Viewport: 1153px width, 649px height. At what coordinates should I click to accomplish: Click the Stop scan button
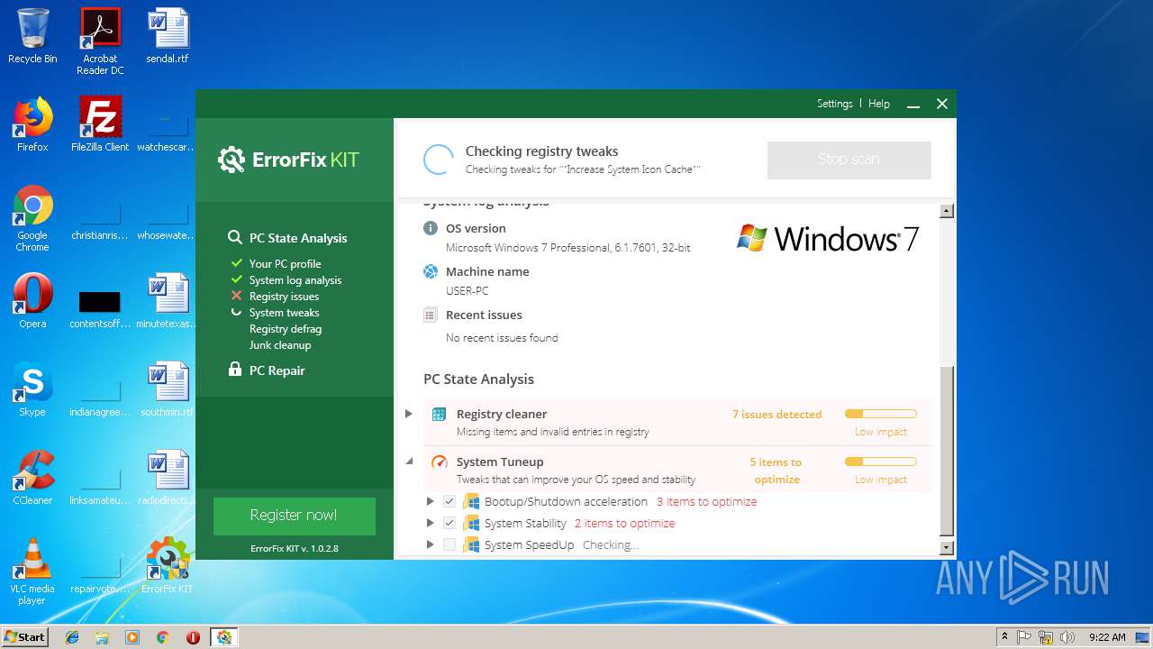pos(849,160)
